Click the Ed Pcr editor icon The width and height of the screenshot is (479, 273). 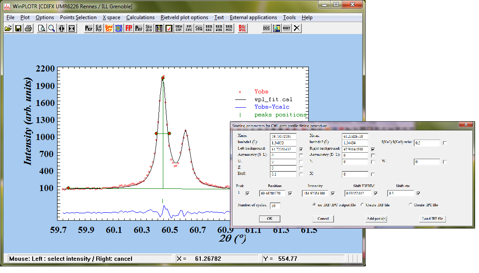coord(99,28)
